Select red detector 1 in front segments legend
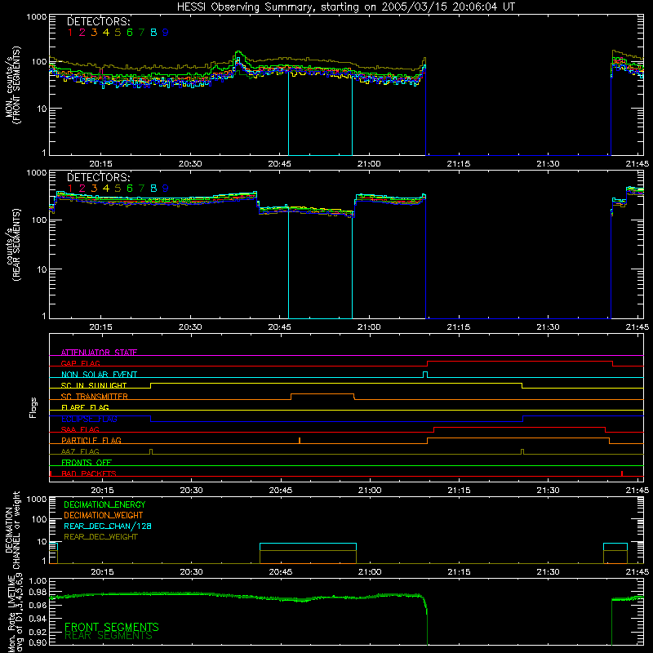 [x=70, y=33]
